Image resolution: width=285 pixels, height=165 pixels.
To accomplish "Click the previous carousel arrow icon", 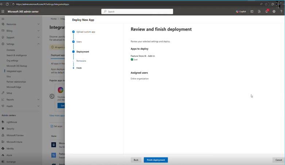I will click(52, 96).
